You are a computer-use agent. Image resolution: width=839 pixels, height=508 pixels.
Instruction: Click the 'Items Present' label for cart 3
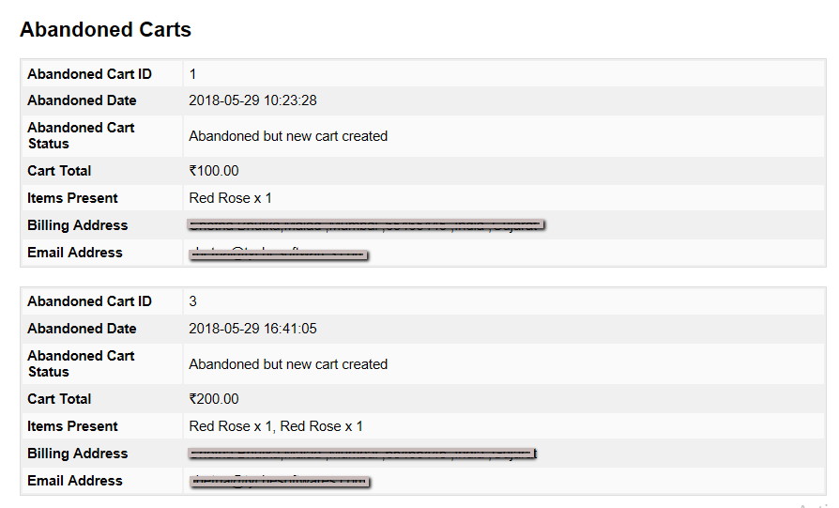tap(72, 426)
